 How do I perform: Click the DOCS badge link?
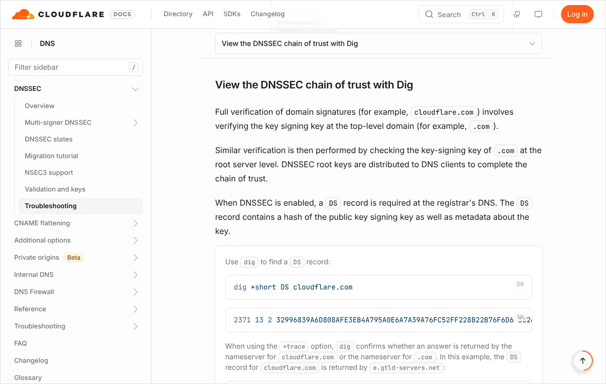tap(122, 14)
